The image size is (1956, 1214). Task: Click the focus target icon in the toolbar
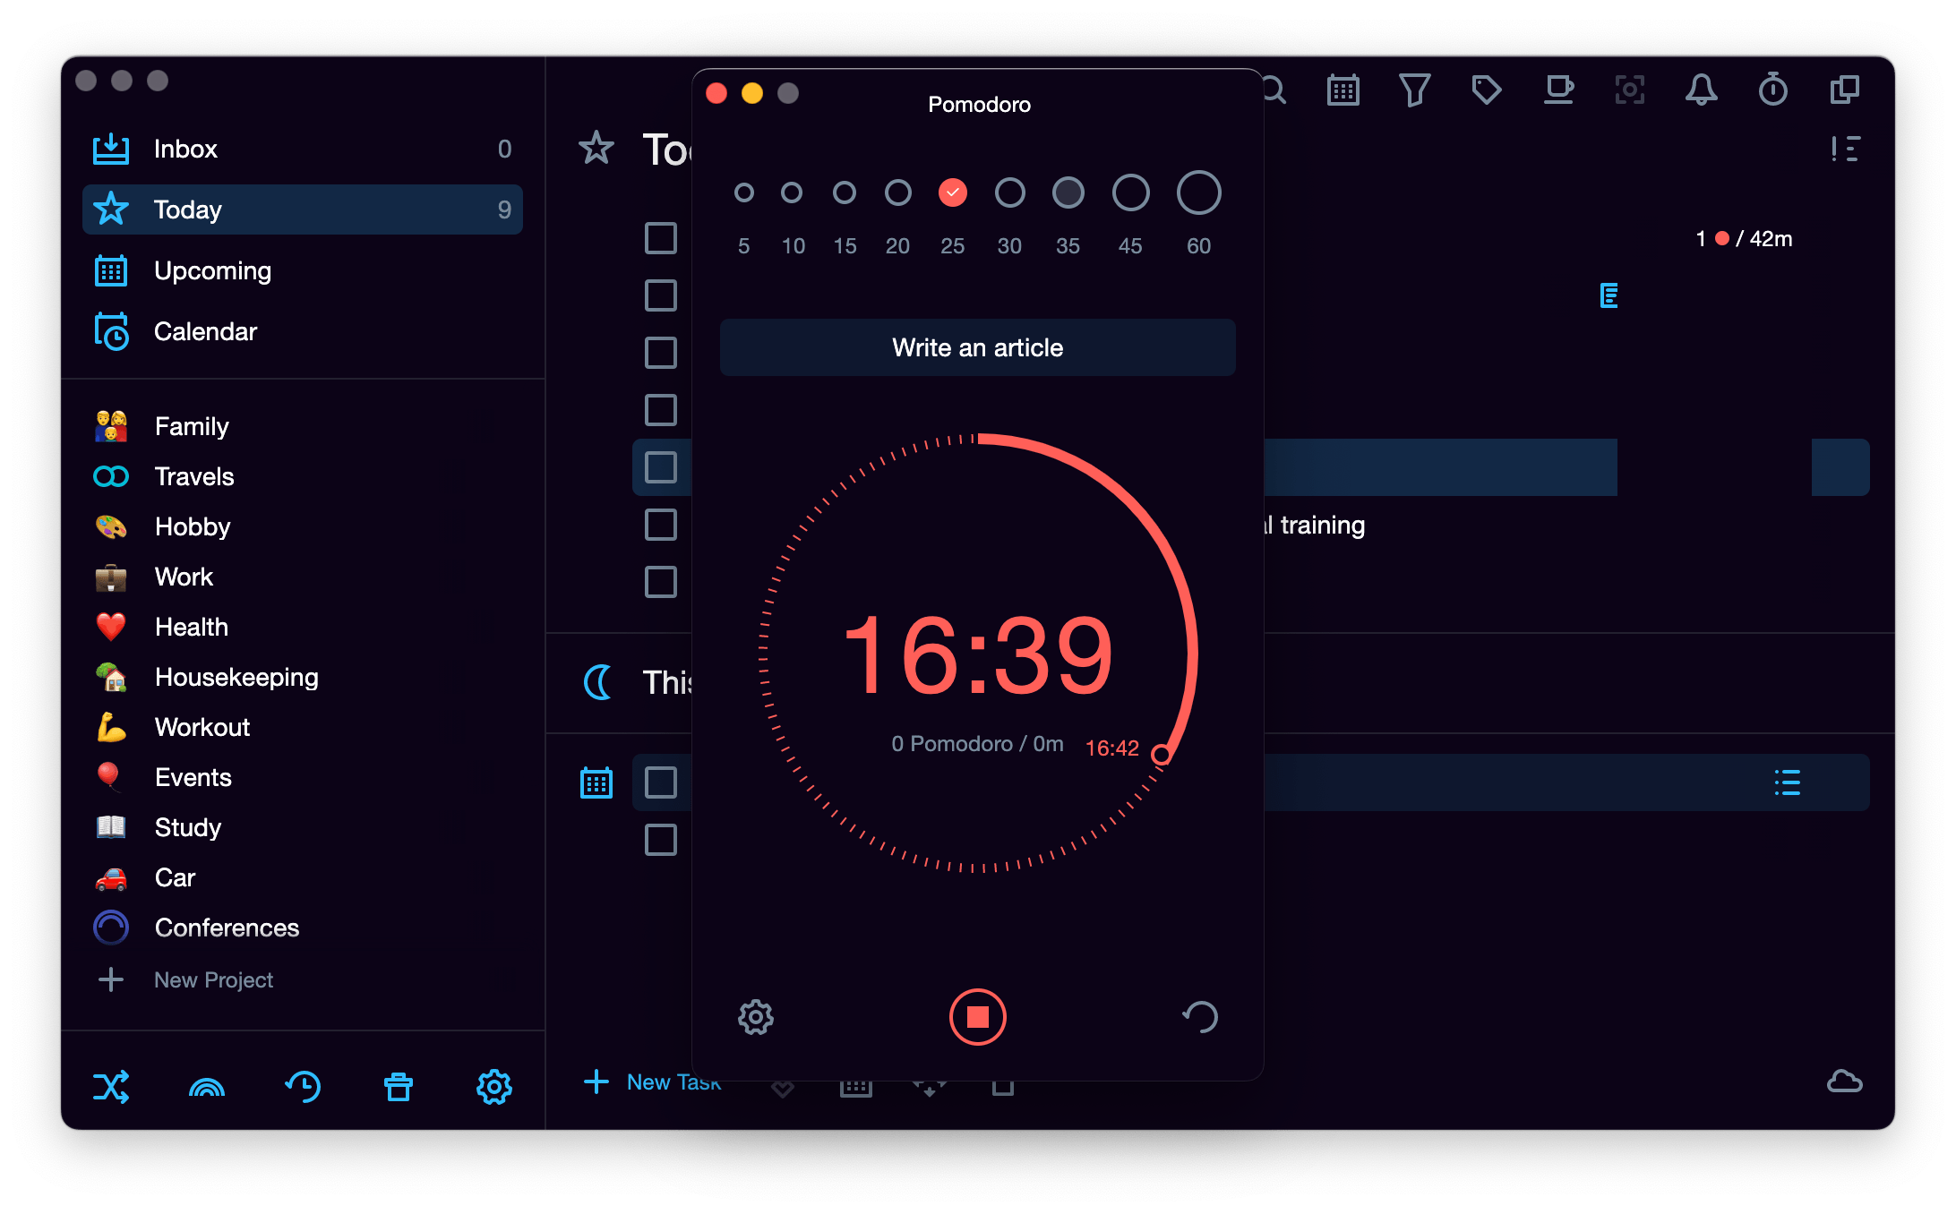tap(1630, 90)
